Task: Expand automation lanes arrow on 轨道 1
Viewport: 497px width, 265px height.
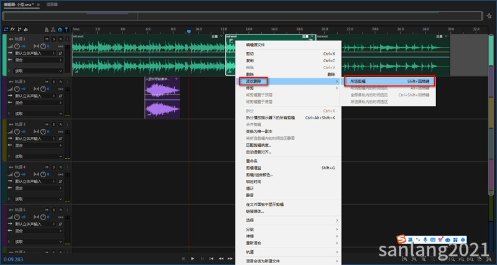Action: click(9, 71)
